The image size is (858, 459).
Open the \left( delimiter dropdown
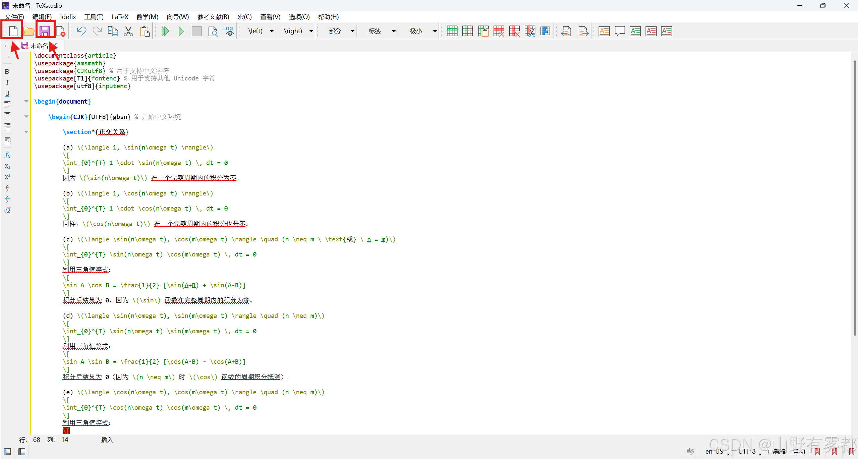(x=272, y=31)
